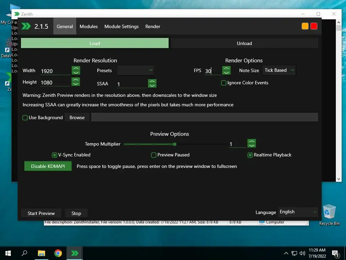Open File Explorer from the taskbar

(x=41, y=253)
